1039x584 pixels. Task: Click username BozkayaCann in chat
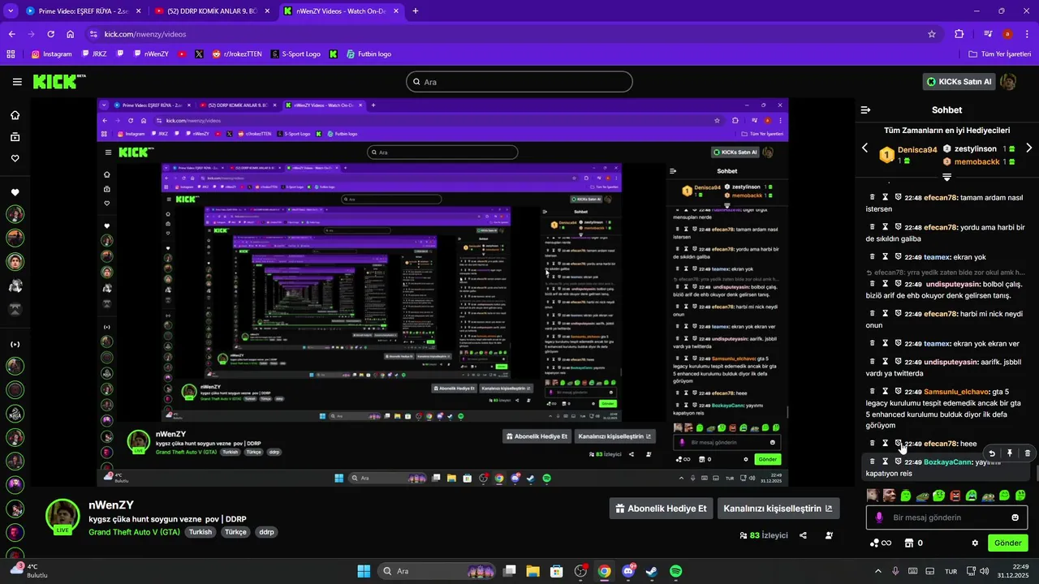[948, 462]
